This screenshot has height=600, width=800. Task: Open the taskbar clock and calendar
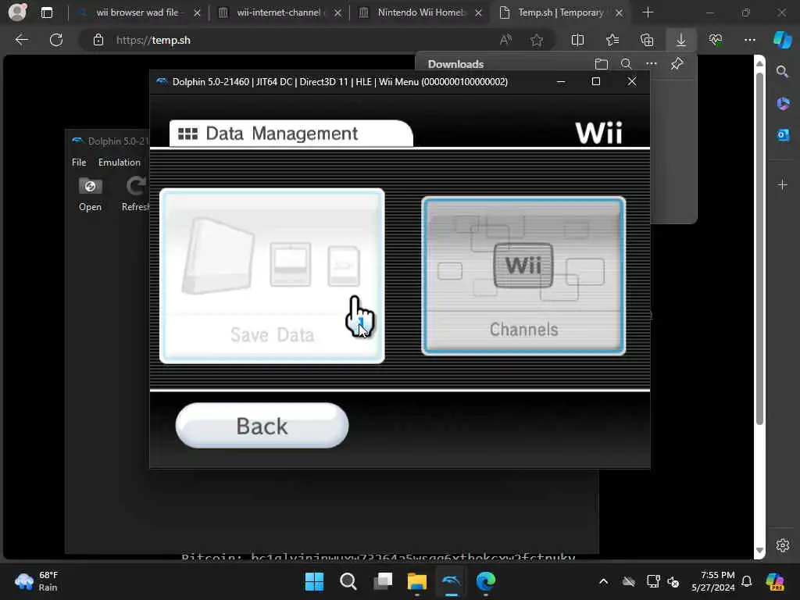pos(712,581)
